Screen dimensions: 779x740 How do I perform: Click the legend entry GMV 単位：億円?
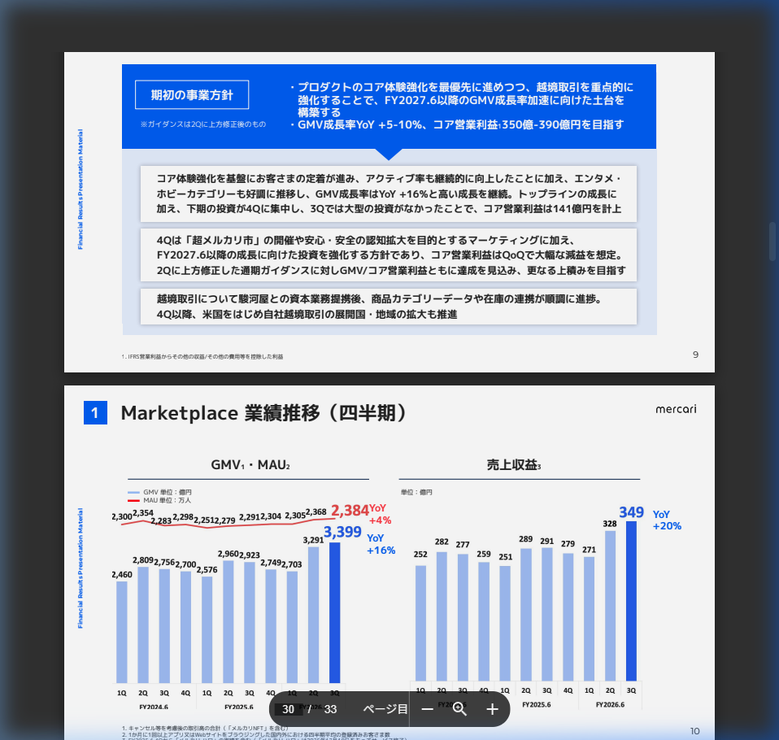(x=159, y=492)
